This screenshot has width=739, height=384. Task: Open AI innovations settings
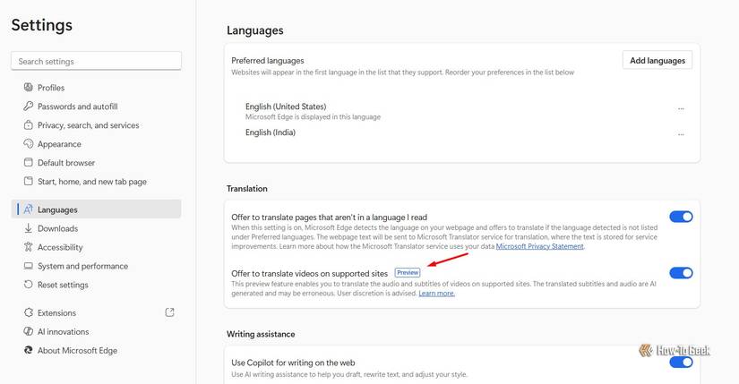(x=96, y=331)
